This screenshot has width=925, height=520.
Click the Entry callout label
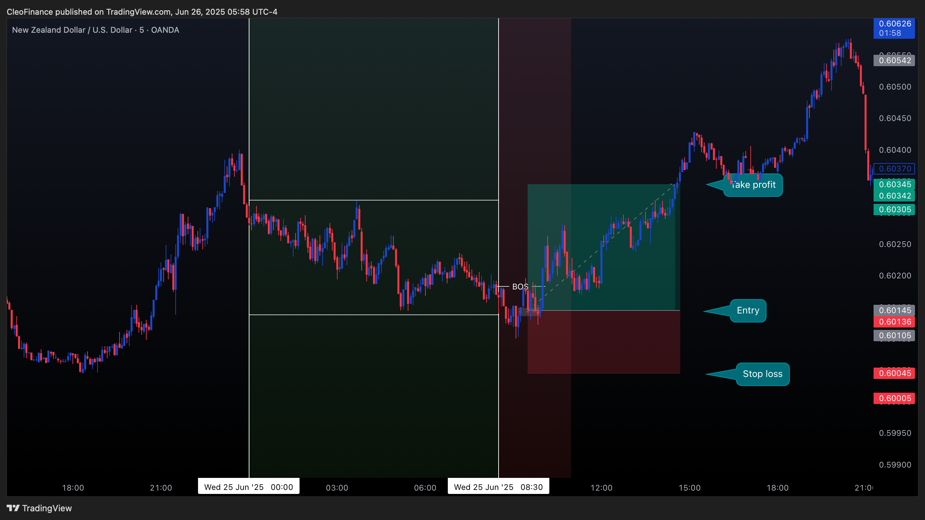(748, 310)
